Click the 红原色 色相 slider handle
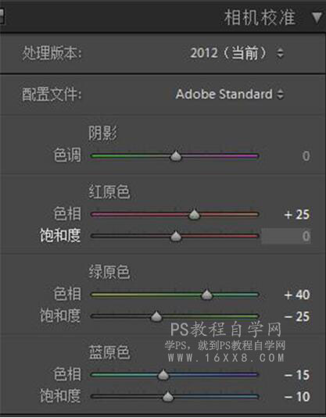 point(194,214)
